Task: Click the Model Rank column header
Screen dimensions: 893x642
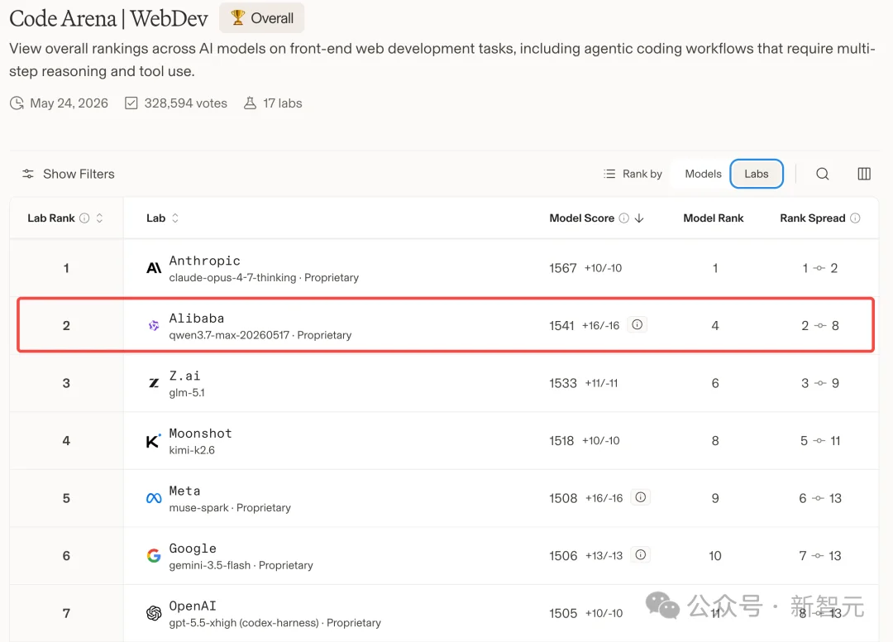Action: (x=713, y=218)
